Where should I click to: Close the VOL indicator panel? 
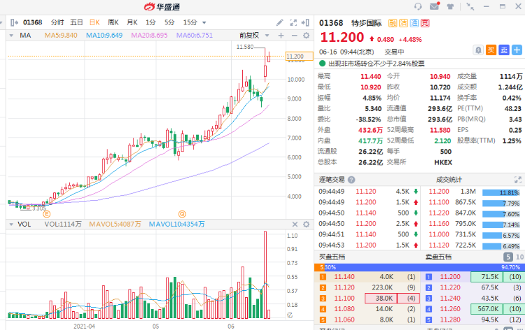(x=295, y=224)
